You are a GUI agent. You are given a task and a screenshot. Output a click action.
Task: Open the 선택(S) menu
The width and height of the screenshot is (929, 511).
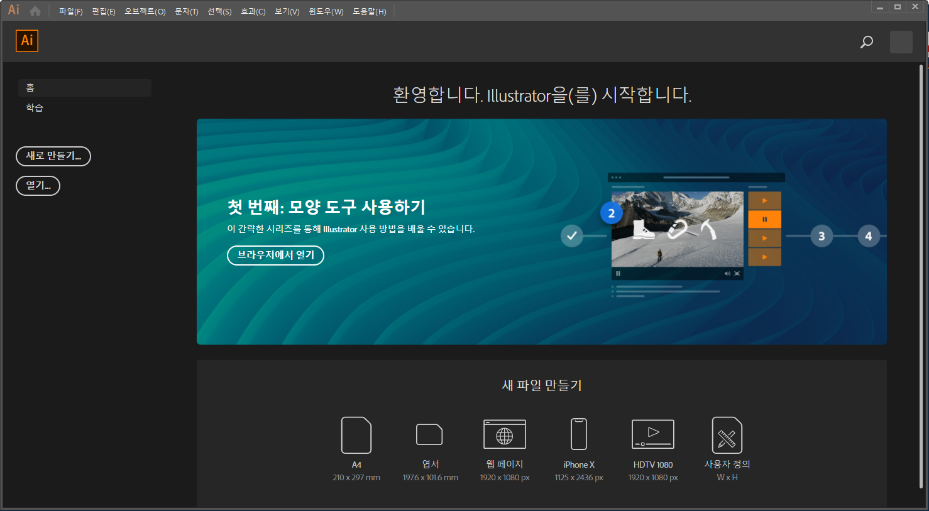[219, 11]
